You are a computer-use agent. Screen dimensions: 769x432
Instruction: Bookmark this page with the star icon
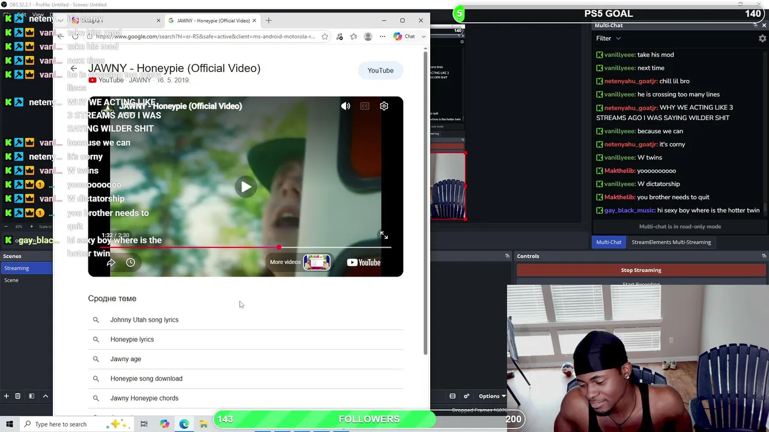click(325, 37)
